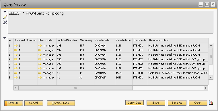
Task: Click the ItemDescription column header
Action: click(178, 40)
